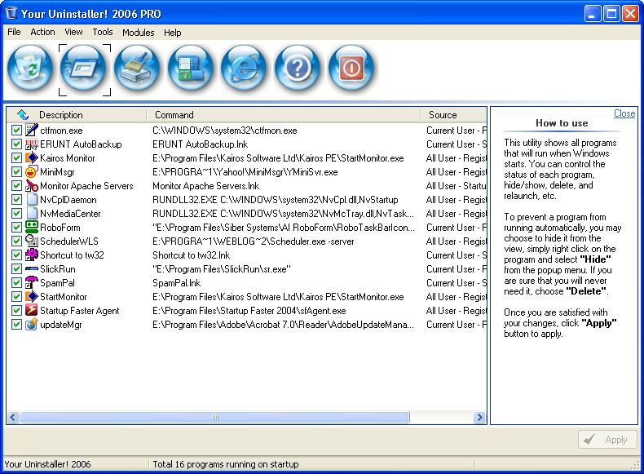Open the Action menu
Image resolution: width=644 pixels, height=474 pixels.
42,32
